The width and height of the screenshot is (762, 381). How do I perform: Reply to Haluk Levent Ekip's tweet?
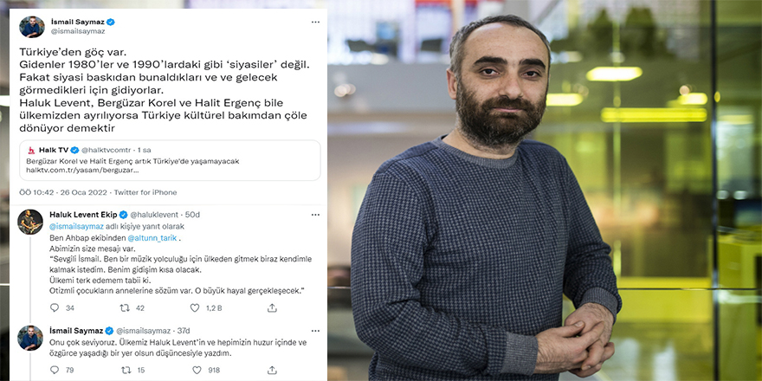[55, 307]
